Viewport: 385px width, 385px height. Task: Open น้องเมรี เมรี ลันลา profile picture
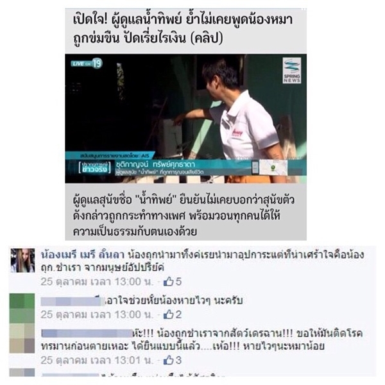22,261
